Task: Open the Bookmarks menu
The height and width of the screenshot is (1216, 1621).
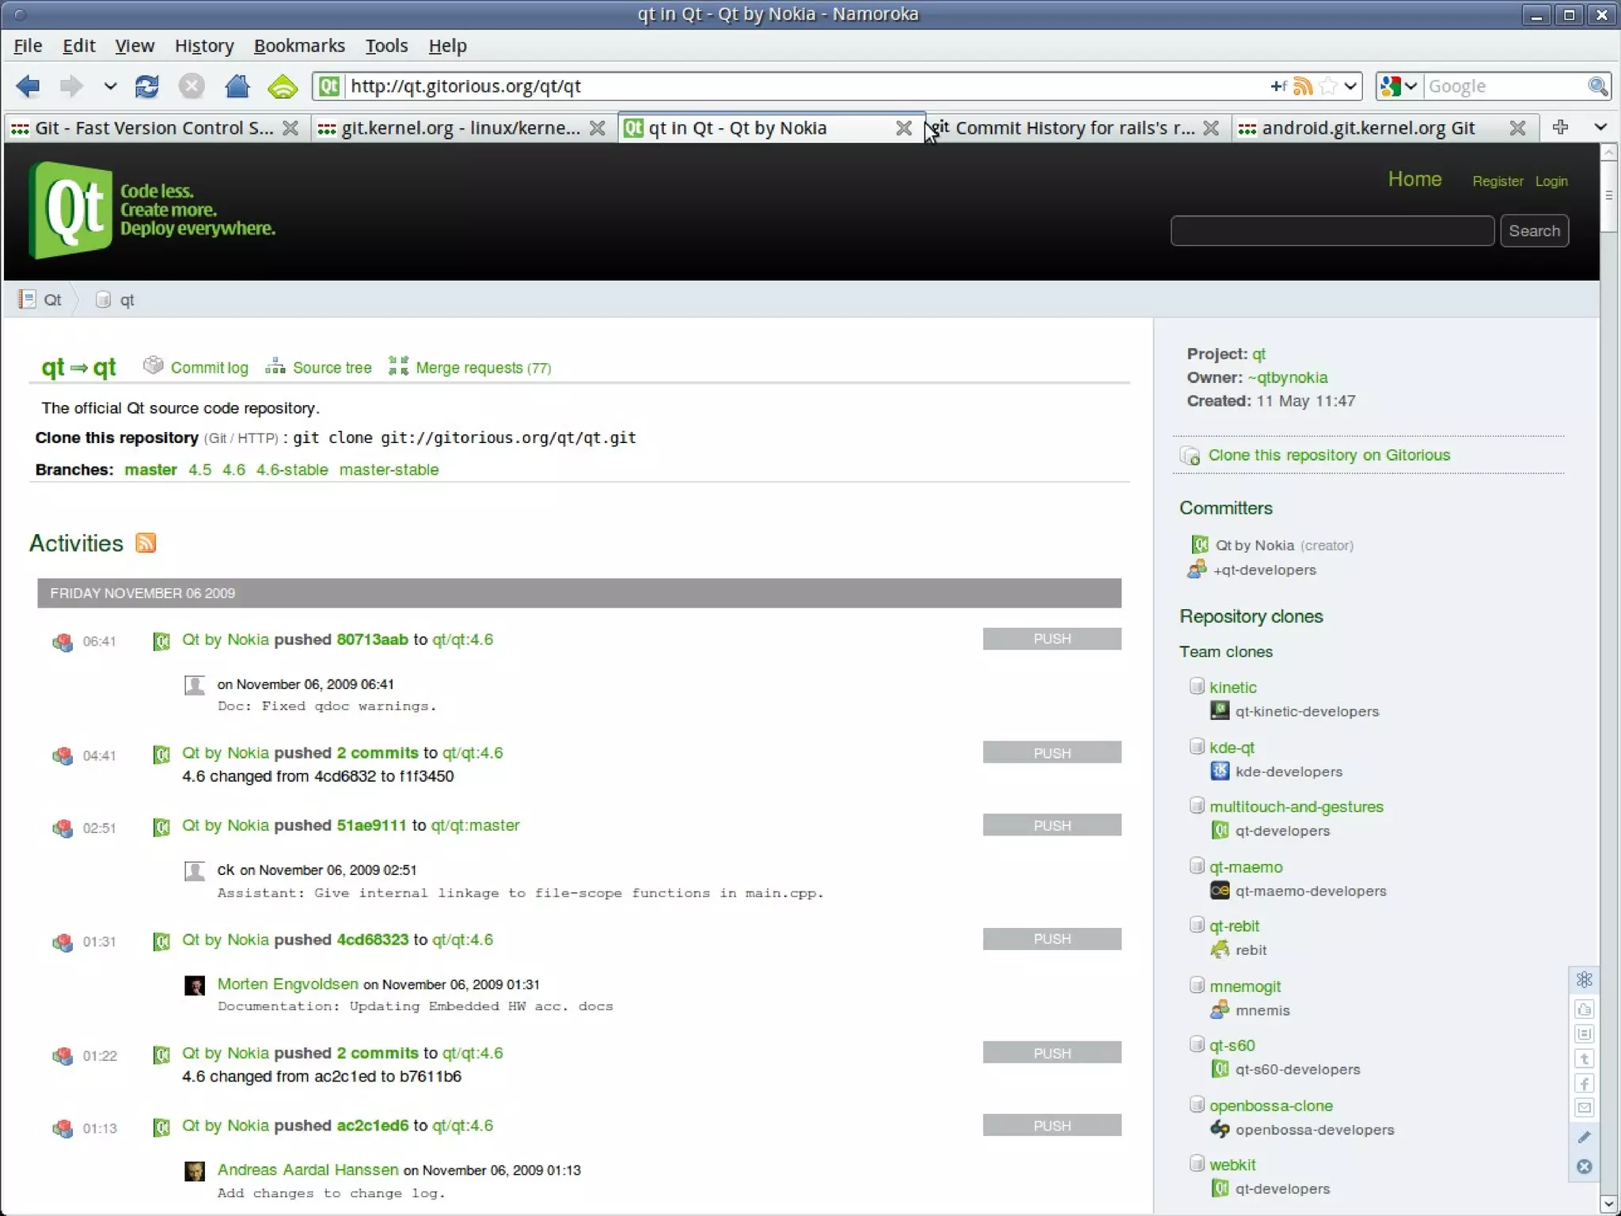Action: pos(298,46)
